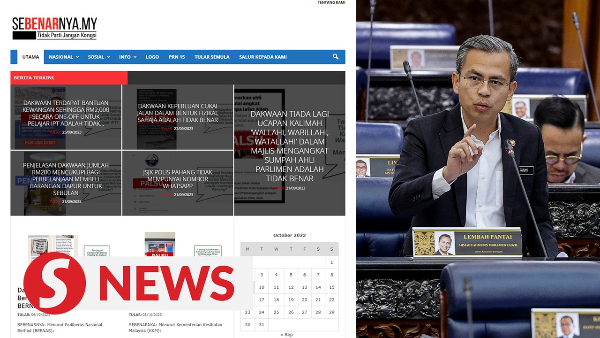Open the PRN 15 menu item
Viewport: 600px width, 338px height.
(177, 57)
